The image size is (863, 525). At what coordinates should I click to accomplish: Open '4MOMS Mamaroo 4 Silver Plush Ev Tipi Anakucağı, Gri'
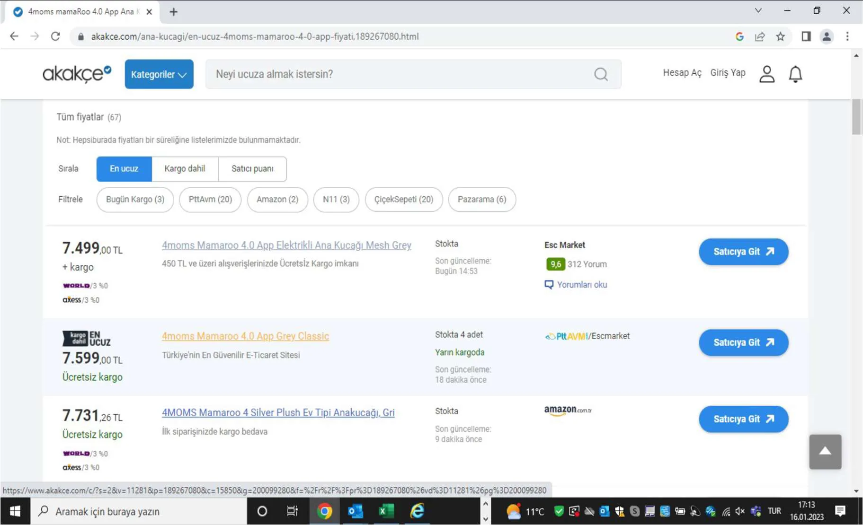278,413
